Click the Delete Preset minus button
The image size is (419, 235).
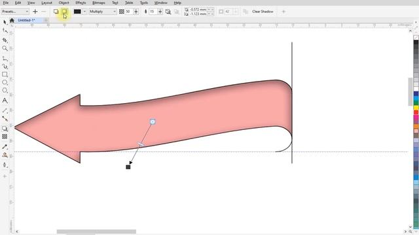click(44, 12)
